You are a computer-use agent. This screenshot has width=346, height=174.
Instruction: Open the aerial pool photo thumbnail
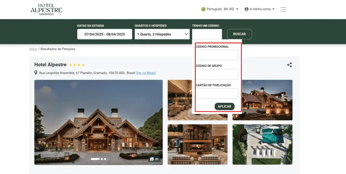click(262, 144)
